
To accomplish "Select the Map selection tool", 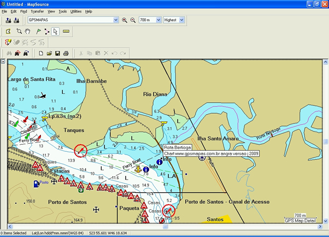I will point(8,32).
